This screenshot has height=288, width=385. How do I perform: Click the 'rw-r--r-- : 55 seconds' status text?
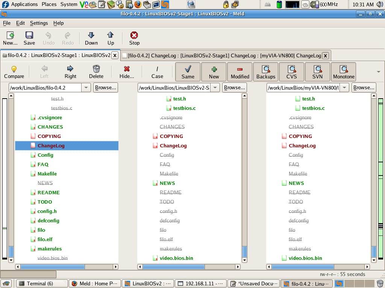342,274
